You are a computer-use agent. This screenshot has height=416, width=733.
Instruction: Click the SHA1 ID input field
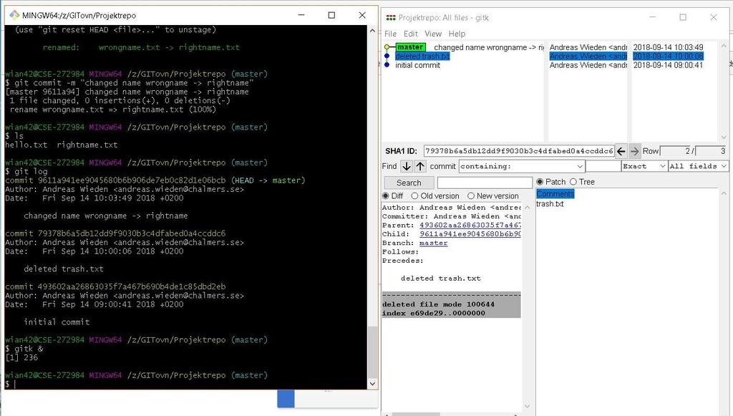point(519,151)
